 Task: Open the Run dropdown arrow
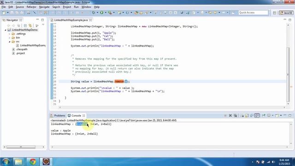pos(106,12)
